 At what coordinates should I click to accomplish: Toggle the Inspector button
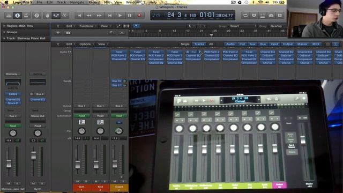point(17,16)
